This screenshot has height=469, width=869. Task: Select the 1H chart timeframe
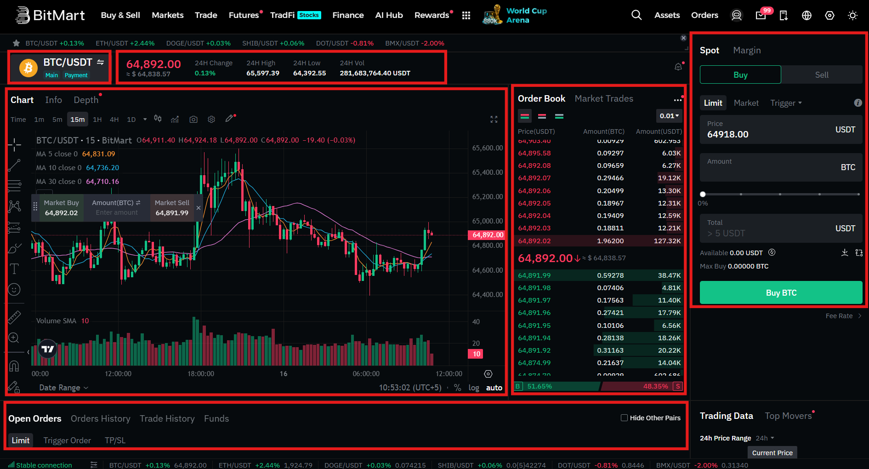pyautogui.click(x=97, y=120)
